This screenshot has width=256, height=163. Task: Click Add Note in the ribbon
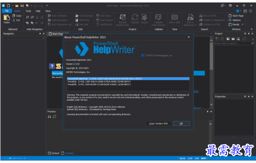(82, 20)
